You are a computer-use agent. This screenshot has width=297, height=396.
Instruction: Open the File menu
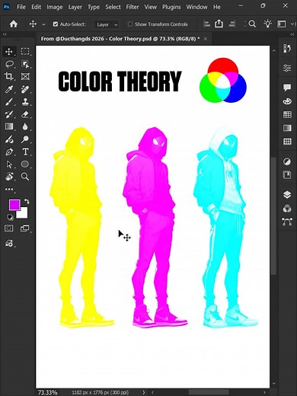[x=21, y=7]
